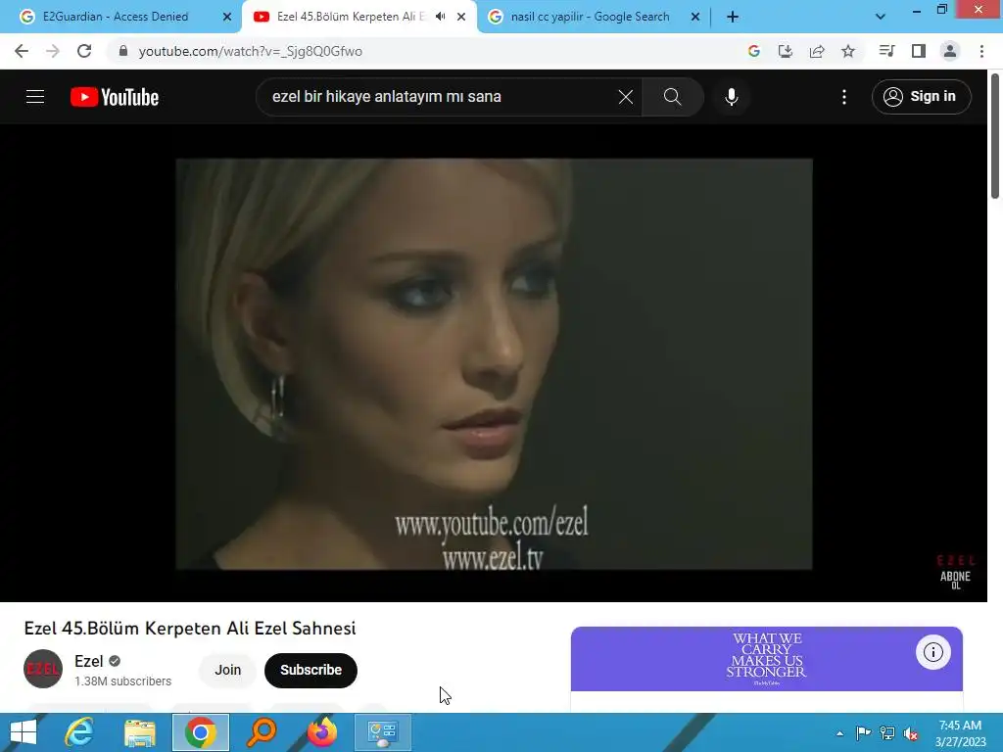Click the ABONE OL subscribe watermark

(955, 573)
